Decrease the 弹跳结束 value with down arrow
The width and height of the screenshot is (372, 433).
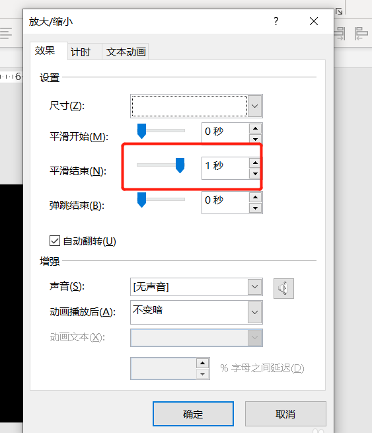[x=255, y=208]
